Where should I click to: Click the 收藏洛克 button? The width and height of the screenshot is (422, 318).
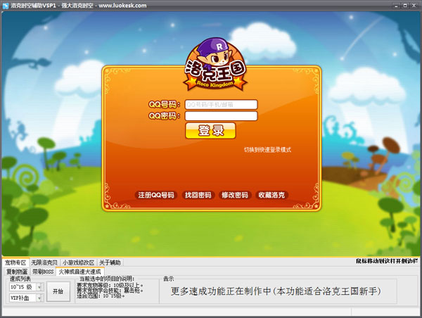(271, 195)
